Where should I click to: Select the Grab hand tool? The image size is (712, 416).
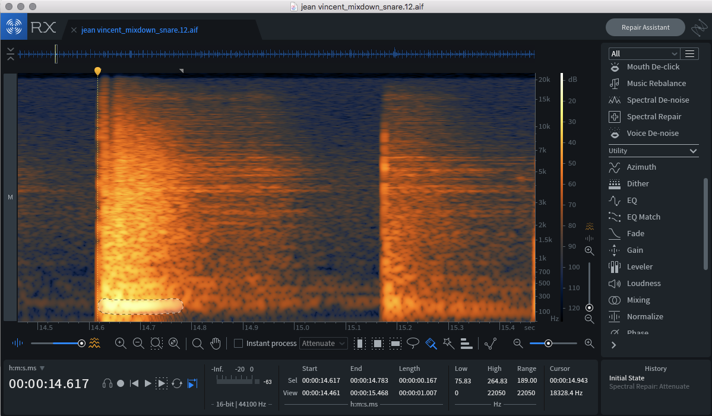(x=216, y=344)
